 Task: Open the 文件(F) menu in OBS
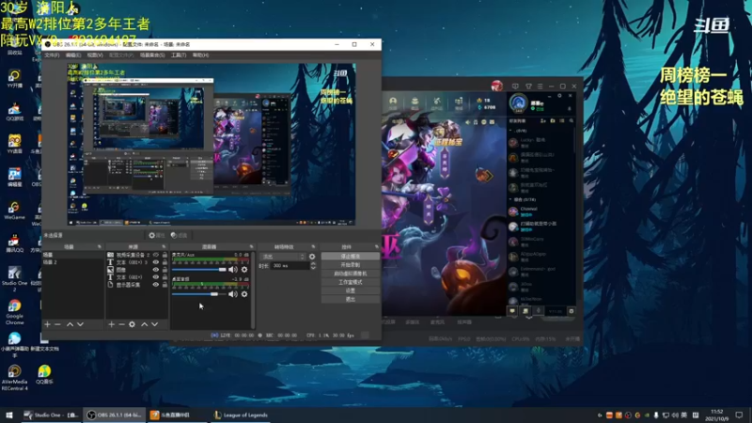(x=52, y=55)
